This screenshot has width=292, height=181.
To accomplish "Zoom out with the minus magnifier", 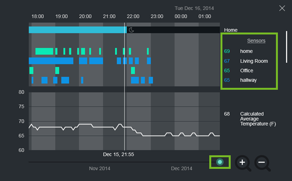I will [x=262, y=163].
